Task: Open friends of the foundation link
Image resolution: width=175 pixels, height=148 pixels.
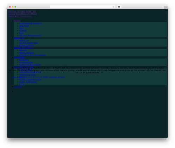Action: point(33,55)
